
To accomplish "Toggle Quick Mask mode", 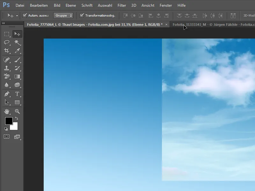I will coord(7,137).
